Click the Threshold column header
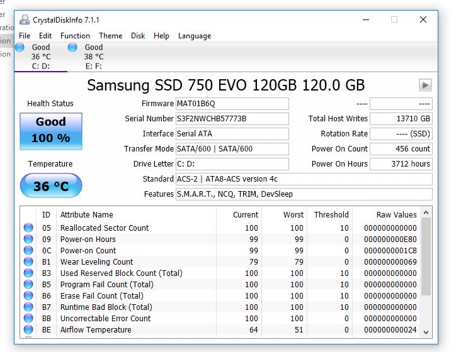 click(330, 215)
